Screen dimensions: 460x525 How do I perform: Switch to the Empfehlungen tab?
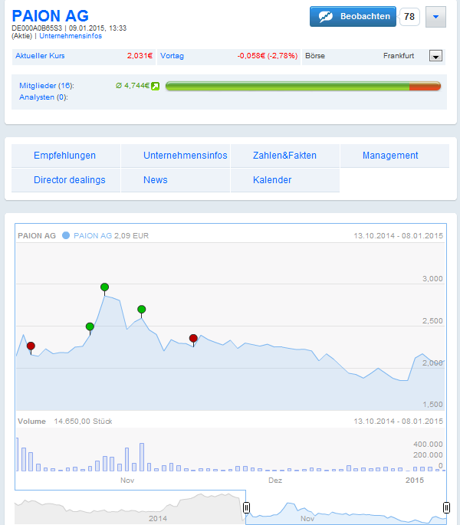tap(64, 156)
